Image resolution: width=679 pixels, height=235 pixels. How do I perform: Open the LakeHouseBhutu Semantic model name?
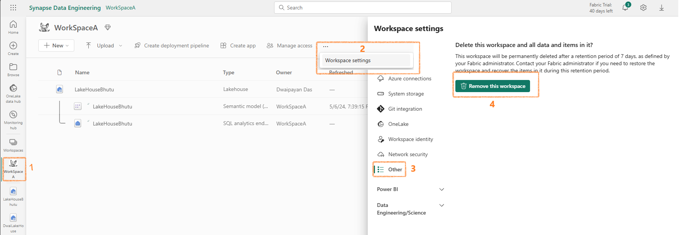click(x=113, y=107)
